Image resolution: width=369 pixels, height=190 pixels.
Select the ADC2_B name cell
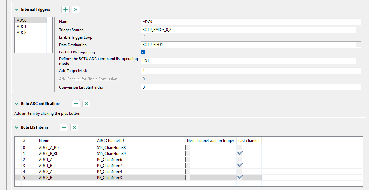66,178
